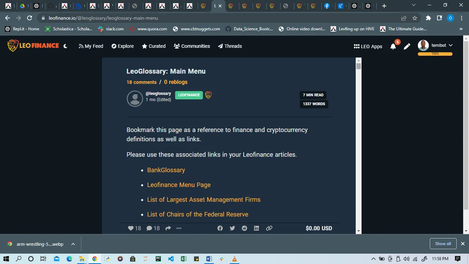
Task: Share the post to LinkedIn
Action: tap(256, 228)
